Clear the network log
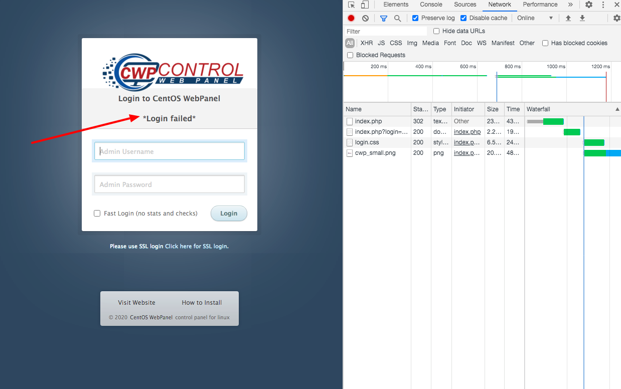This screenshot has width=621, height=389. tap(365, 18)
